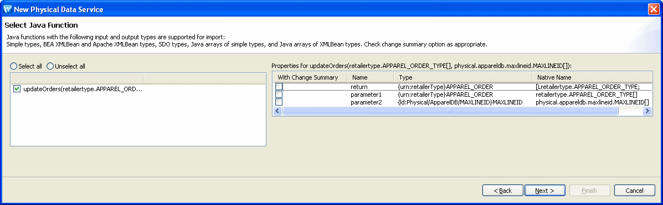Image resolution: width=663 pixels, height=205 pixels.
Task: Go to previous step with Back button
Action: [502, 191]
